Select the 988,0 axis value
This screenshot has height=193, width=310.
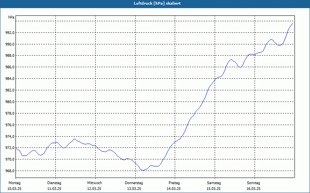click(x=10, y=56)
